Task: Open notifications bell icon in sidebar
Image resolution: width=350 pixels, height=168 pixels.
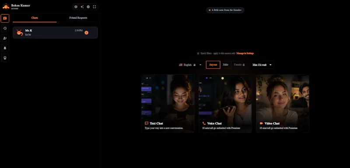Action: pos(5,48)
